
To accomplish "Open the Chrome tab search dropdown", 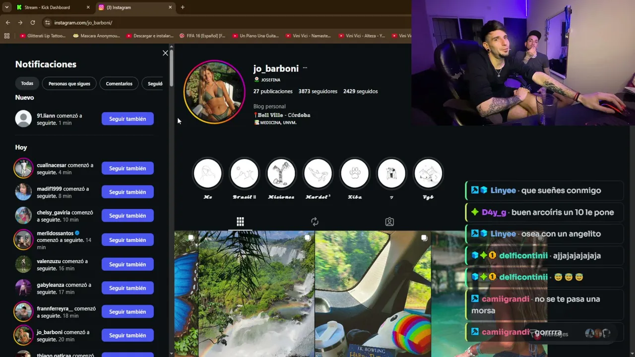I will tap(6, 7).
